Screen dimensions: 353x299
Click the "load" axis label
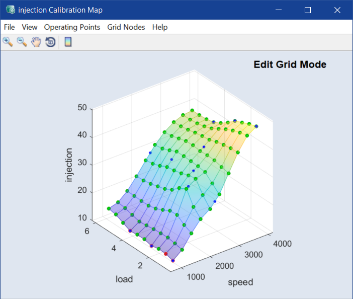124,279
